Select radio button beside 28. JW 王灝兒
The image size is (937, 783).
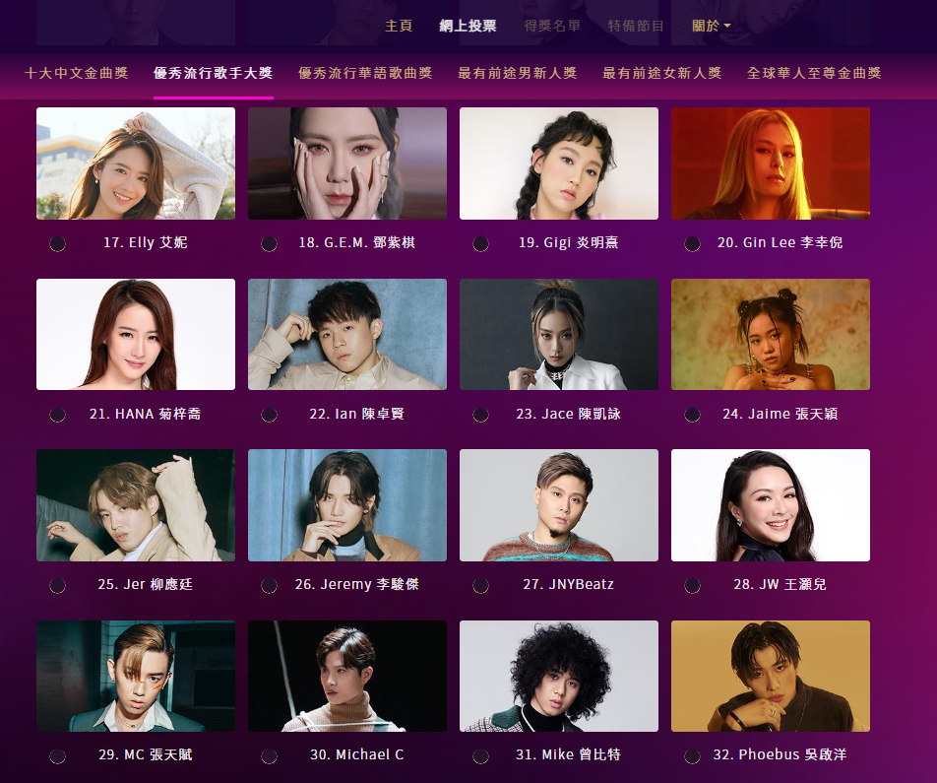pos(692,586)
